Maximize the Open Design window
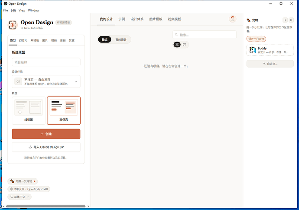Viewport: 299px width, 210px height. [x=281, y=3]
